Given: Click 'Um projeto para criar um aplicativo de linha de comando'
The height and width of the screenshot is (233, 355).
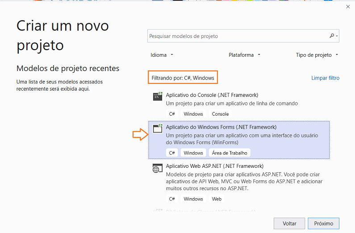Looking at the screenshot, I should (232, 104).
